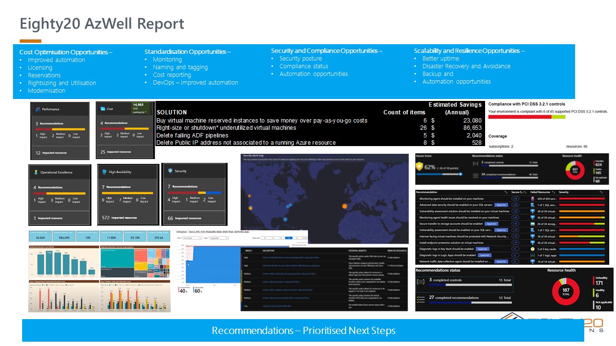Click the '27 completed recommendations' progress bar

coord(470,303)
